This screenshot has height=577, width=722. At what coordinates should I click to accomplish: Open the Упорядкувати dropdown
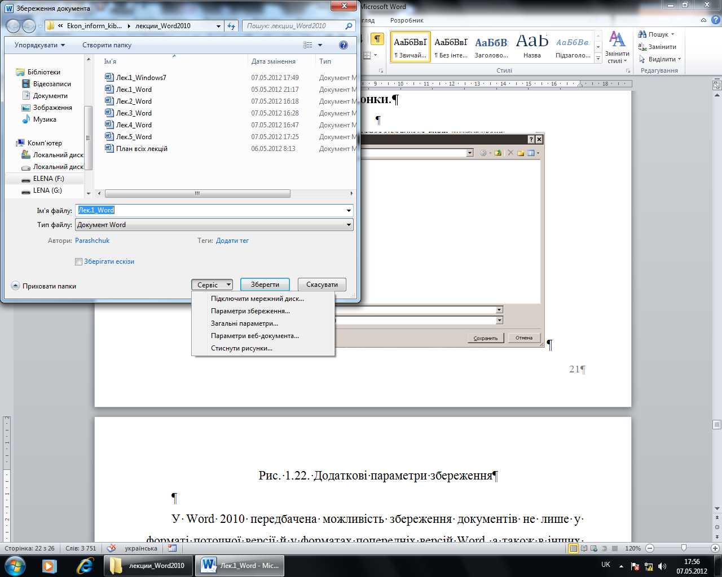tap(39, 45)
